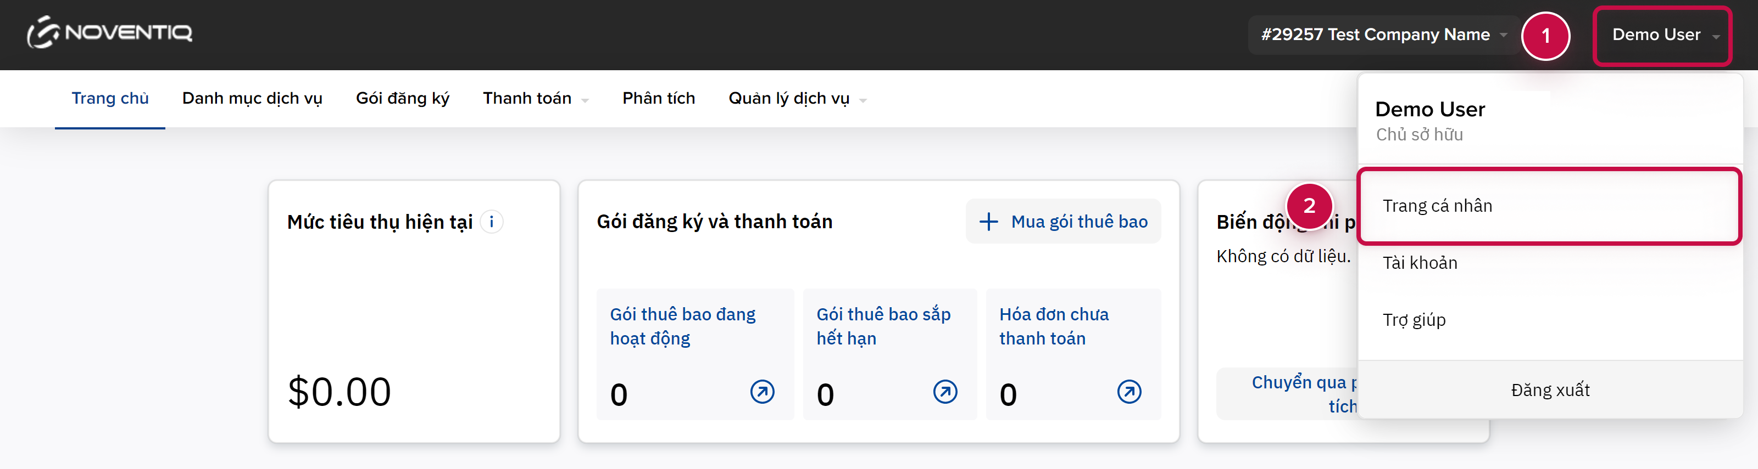Open the Danh mục dịch vụ tab
This screenshot has height=469, width=1758.
(252, 99)
